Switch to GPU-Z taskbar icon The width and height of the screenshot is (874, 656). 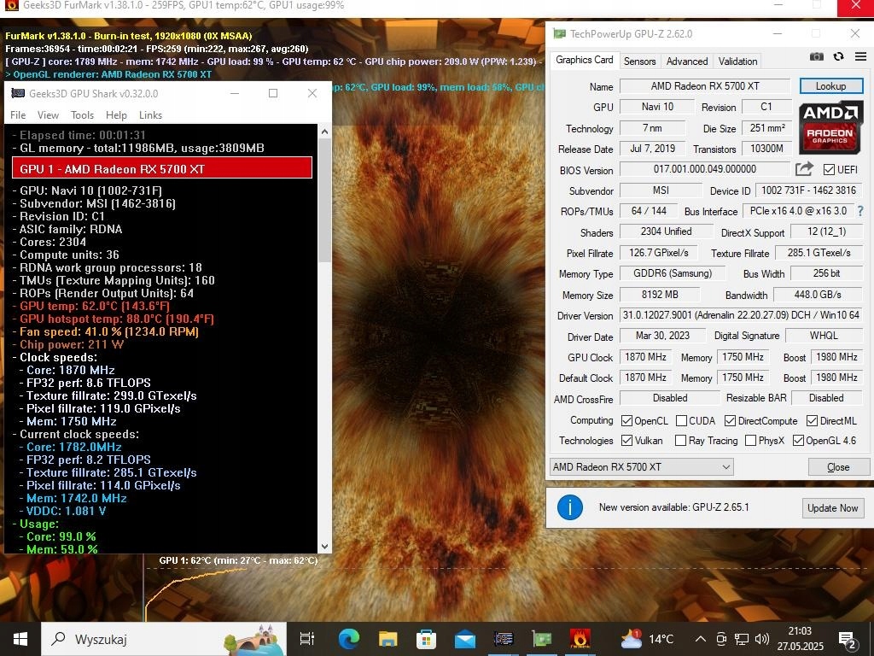click(x=541, y=639)
